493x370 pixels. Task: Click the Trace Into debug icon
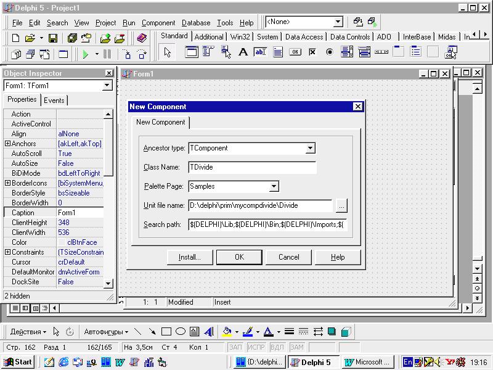pyautogui.click(x=127, y=54)
